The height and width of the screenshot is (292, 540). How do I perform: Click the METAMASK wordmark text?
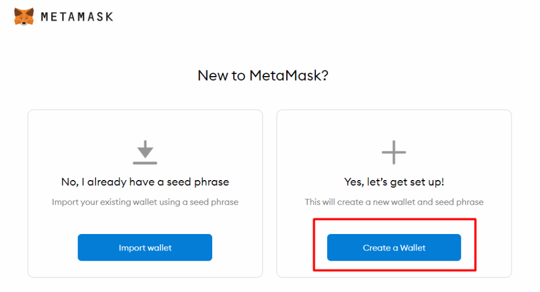coord(77,16)
